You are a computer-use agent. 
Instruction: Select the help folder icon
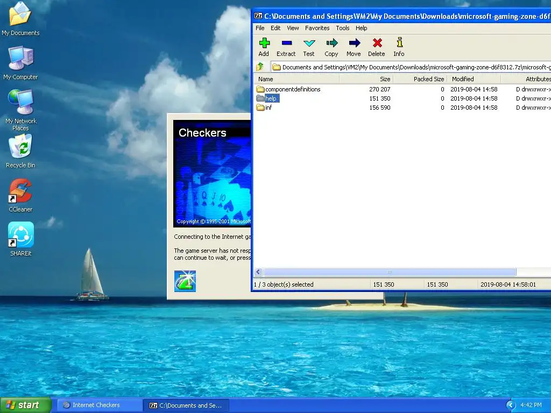[260, 98]
